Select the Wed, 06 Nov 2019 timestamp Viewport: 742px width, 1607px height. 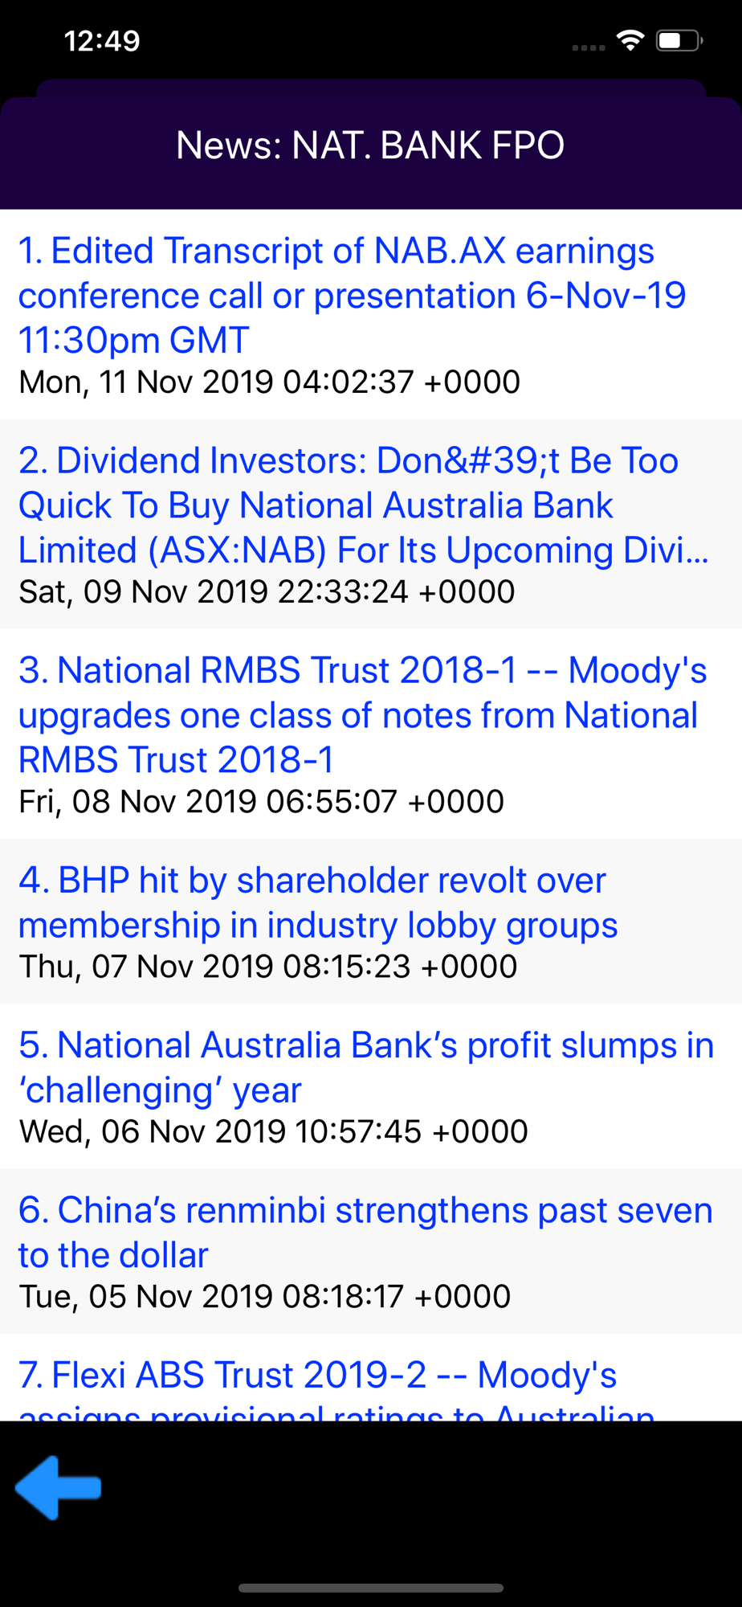[x=274, y=1131]
